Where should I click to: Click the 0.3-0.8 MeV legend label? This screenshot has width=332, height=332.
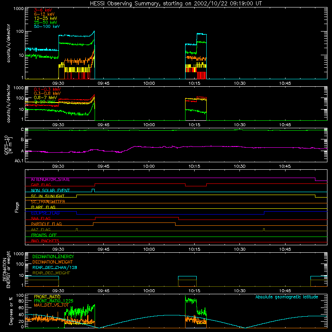[x=47, y=93]
